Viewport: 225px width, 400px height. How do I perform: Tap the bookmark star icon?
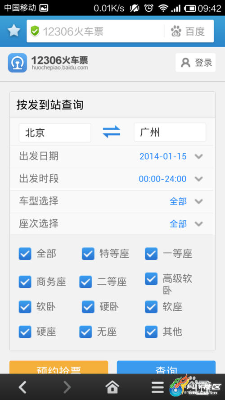click(14, 31)
